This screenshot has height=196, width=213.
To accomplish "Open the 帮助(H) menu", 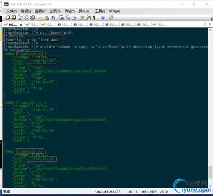I will [114, 11].
